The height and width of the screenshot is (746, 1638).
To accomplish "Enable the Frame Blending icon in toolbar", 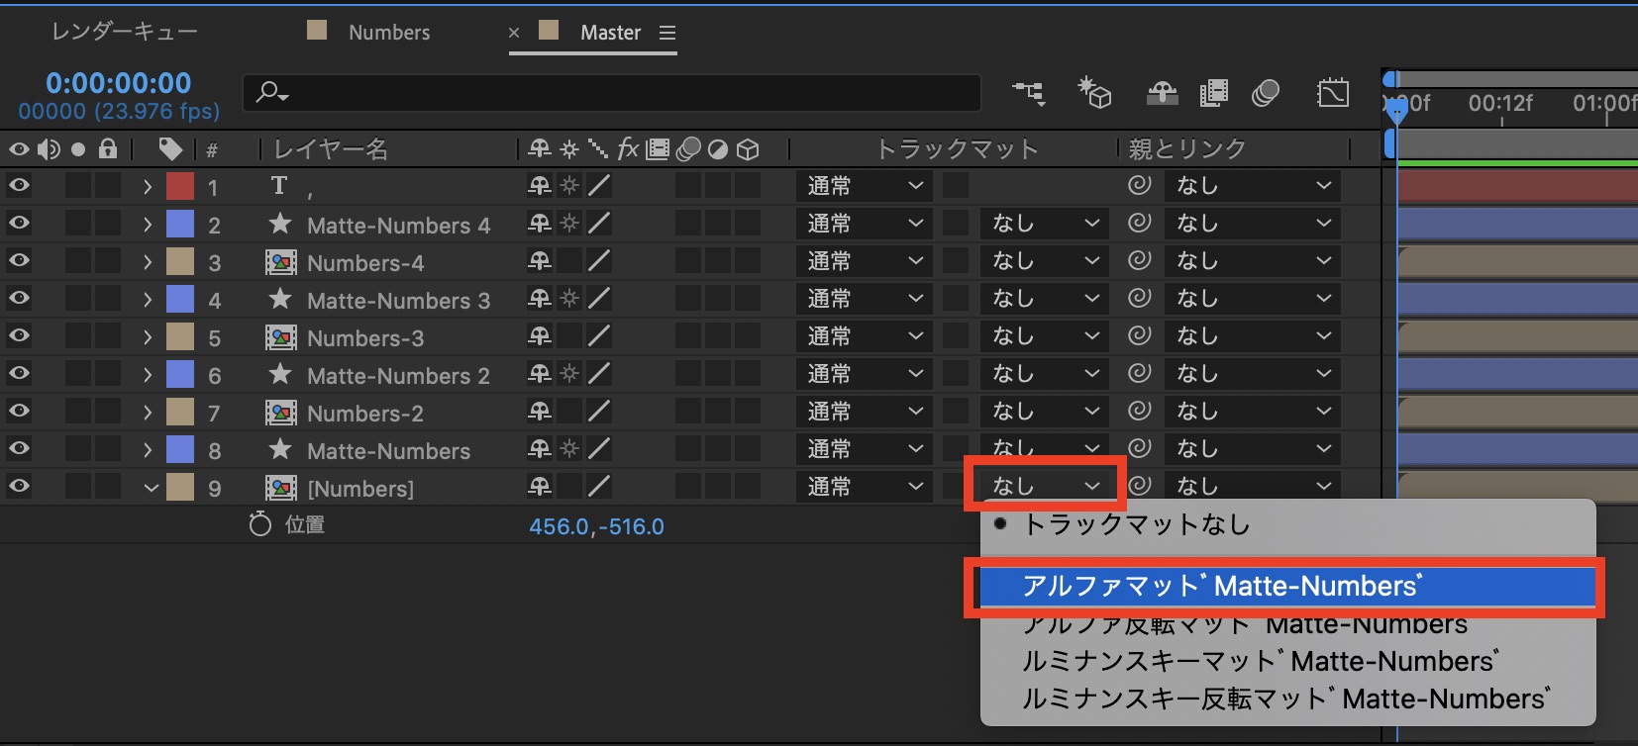I will [x=1214, y=93].
